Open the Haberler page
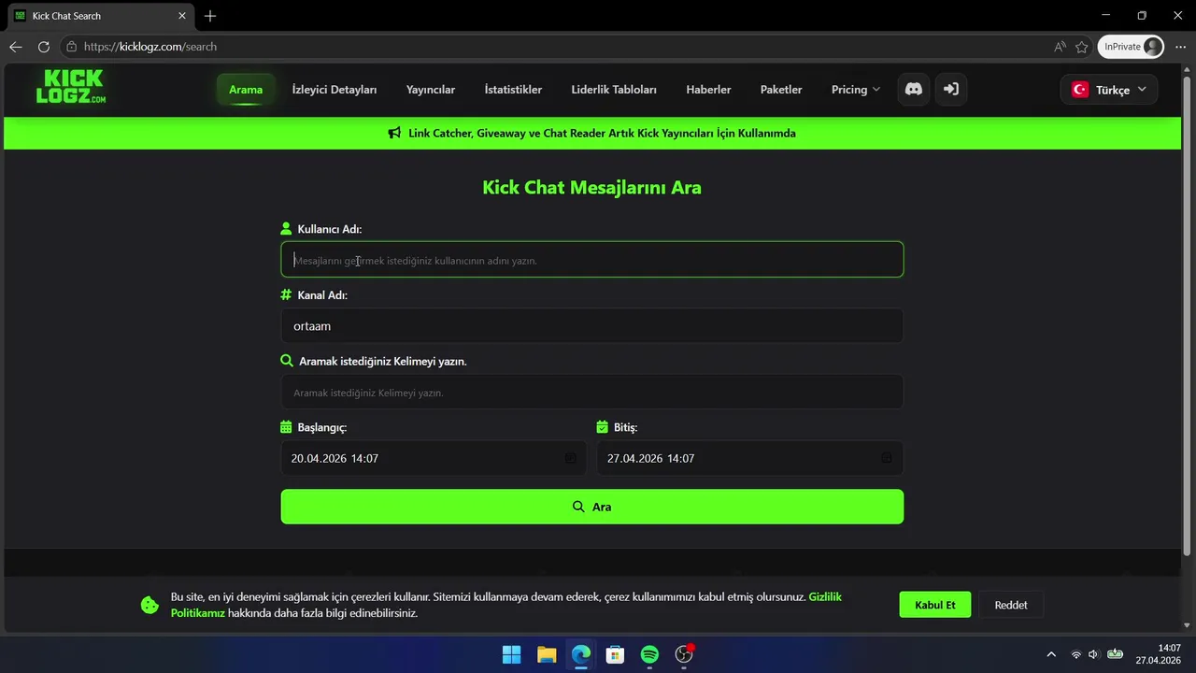 pos(708,90)
